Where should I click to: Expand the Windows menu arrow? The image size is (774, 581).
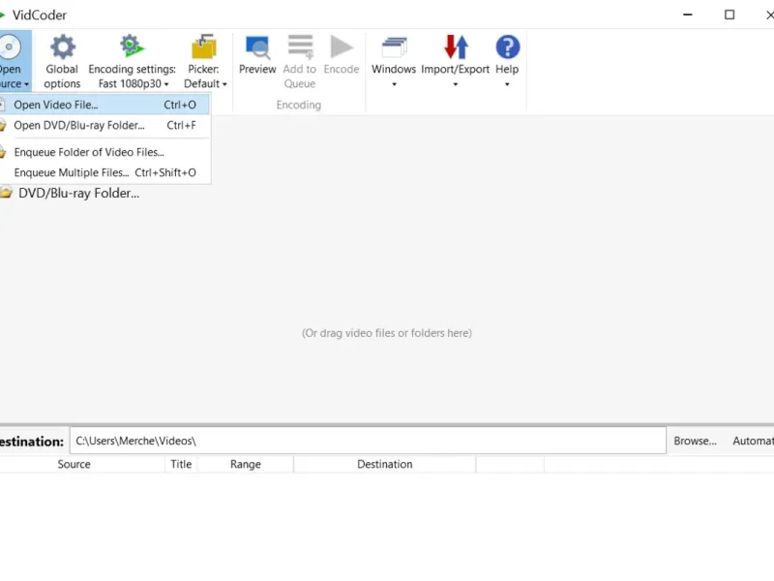tap(394, 84)
